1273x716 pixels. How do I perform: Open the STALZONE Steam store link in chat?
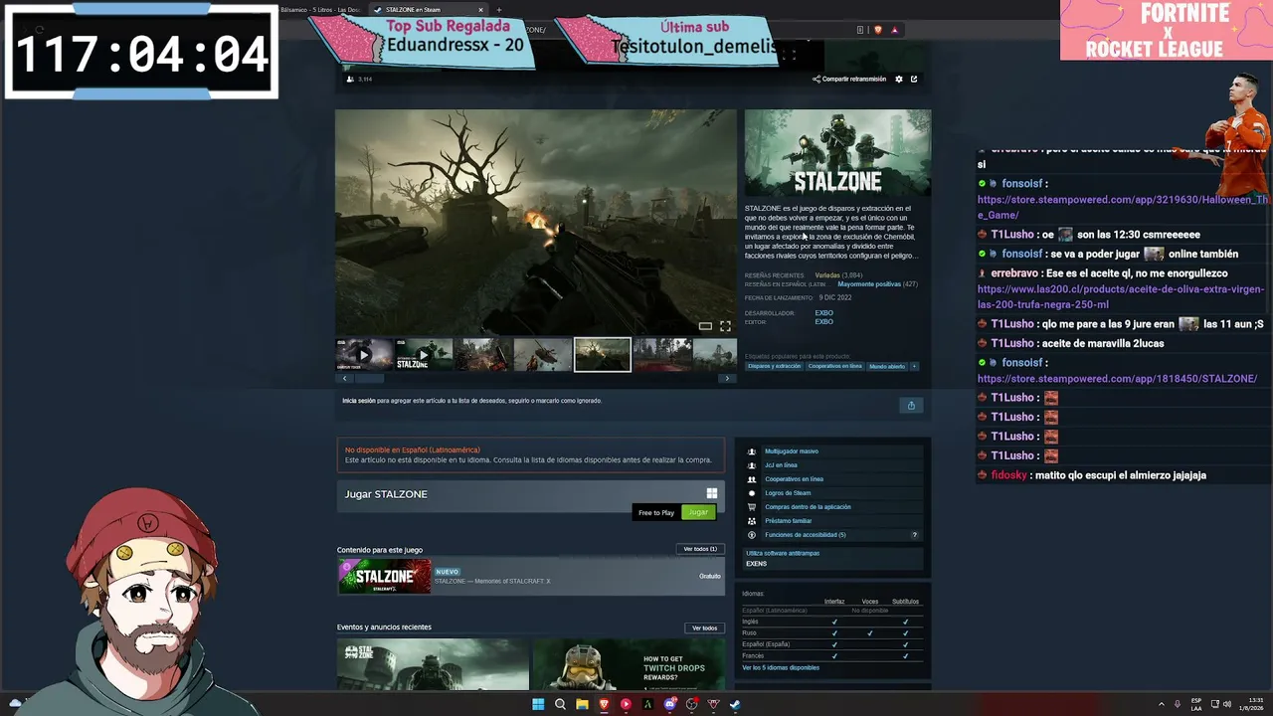[1117, 379]
